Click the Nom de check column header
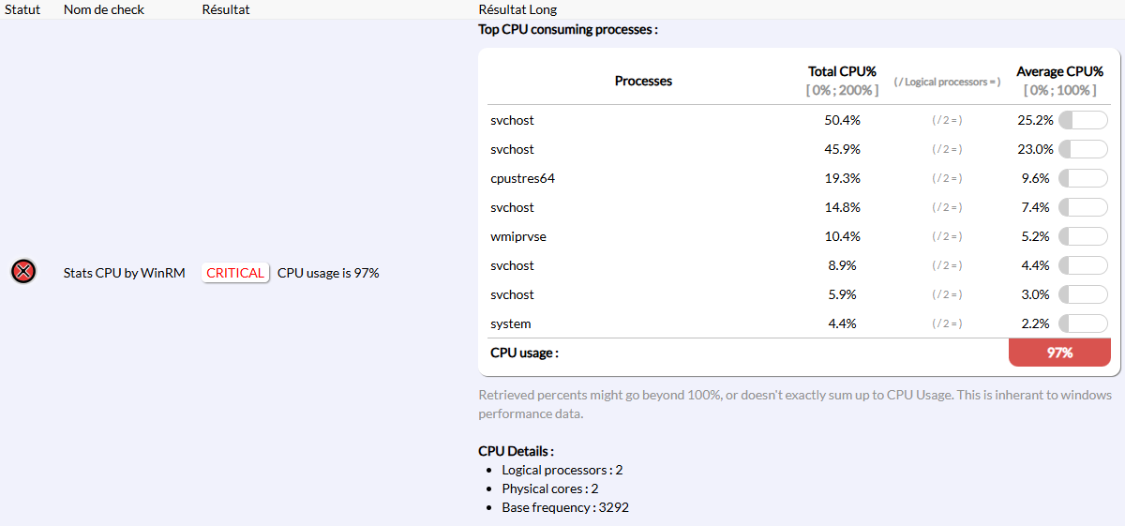The height and width of the screenshot is (526, 1125). pyautogui.click(x=105, y=9)
